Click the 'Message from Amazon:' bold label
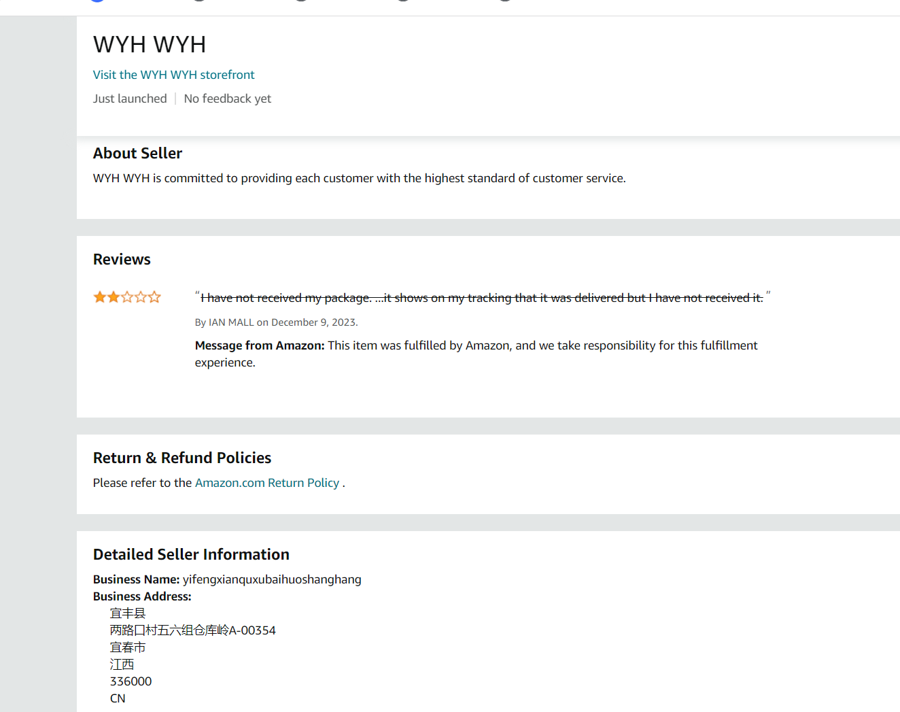 tap(260, 345)
